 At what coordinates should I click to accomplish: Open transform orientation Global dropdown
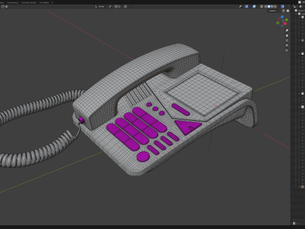click(x=101, y=6)
